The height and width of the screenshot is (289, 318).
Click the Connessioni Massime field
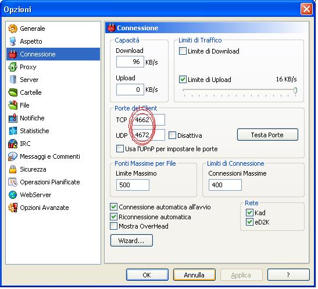coord(225,185)
